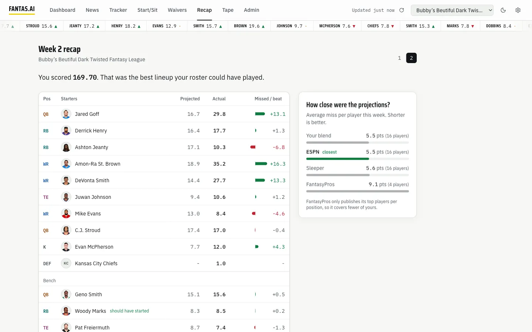Switch to the Tracker tab
Screen dimensions: 532x332
(118, 10)
